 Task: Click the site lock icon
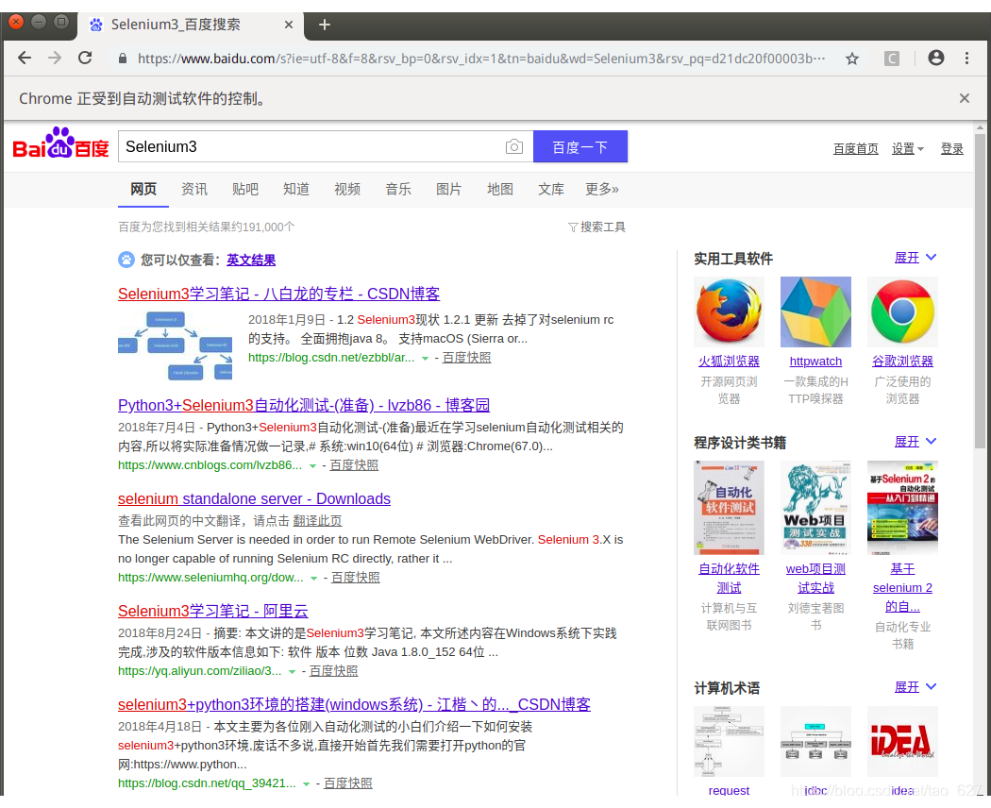123,59
